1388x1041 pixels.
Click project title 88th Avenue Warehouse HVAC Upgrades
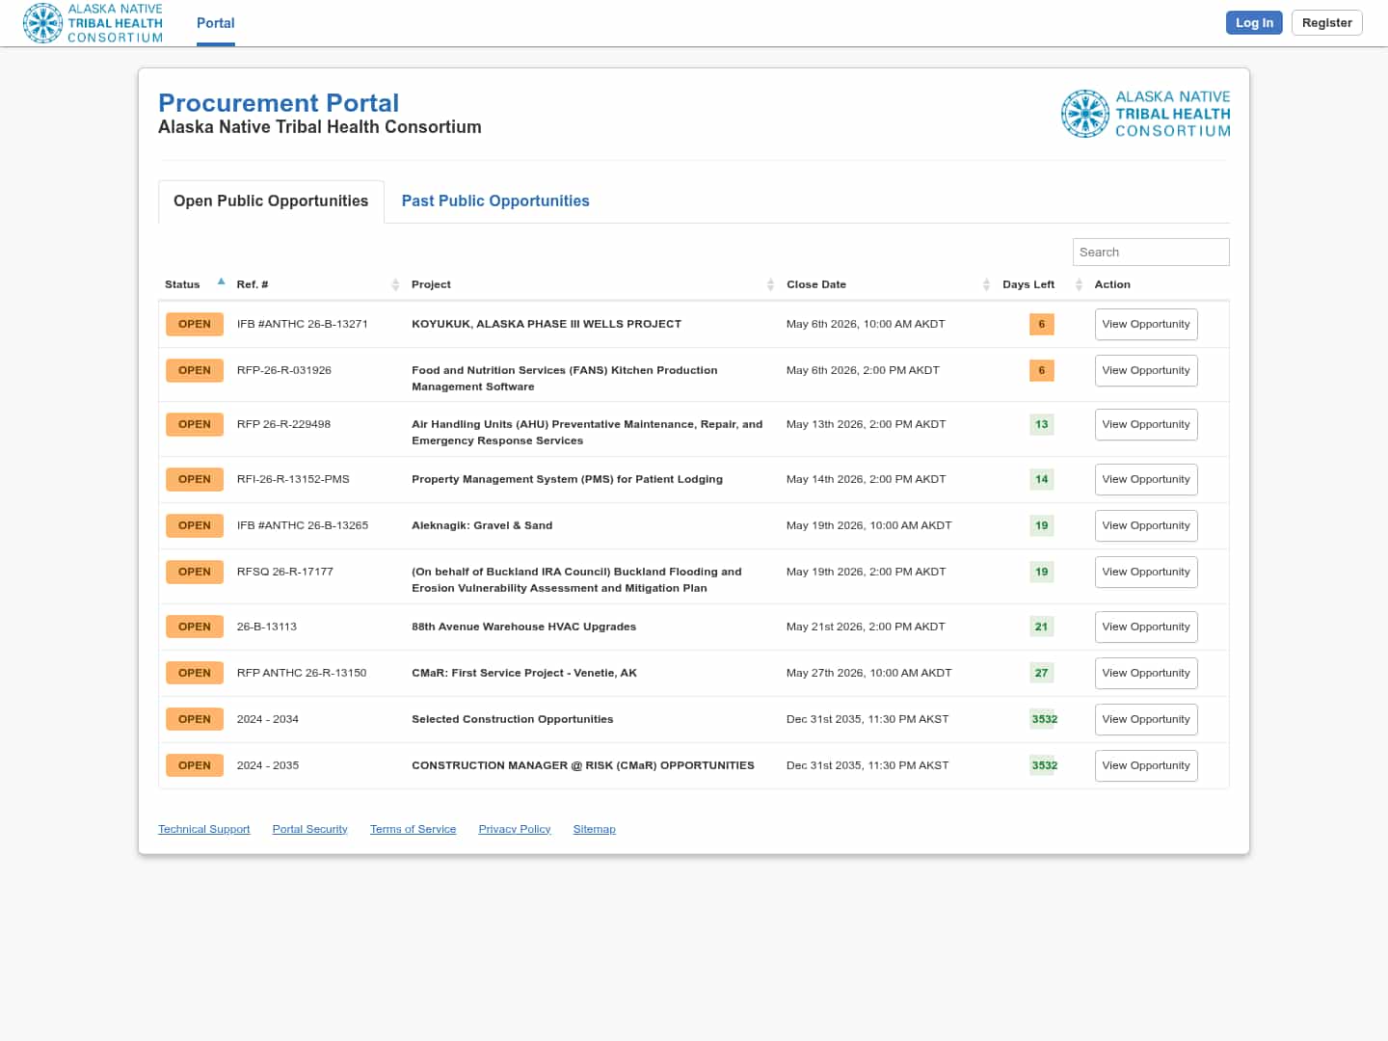[524, 627]
